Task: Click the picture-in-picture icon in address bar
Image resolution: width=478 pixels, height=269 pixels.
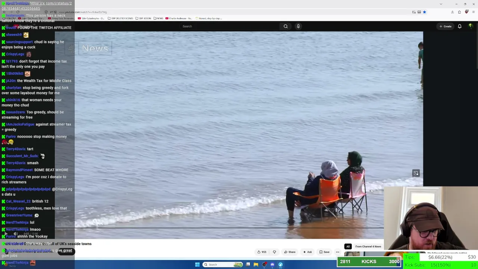Action: (x=414, y=12)
